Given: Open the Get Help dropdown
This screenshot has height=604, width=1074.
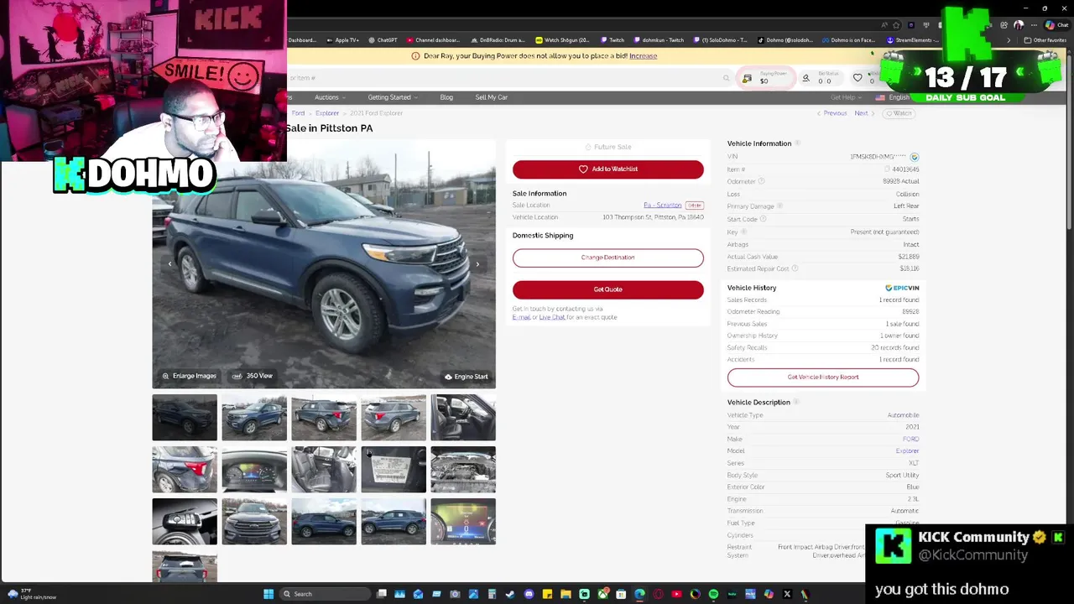Looking at the screenshot, I should tap(845, 97).
